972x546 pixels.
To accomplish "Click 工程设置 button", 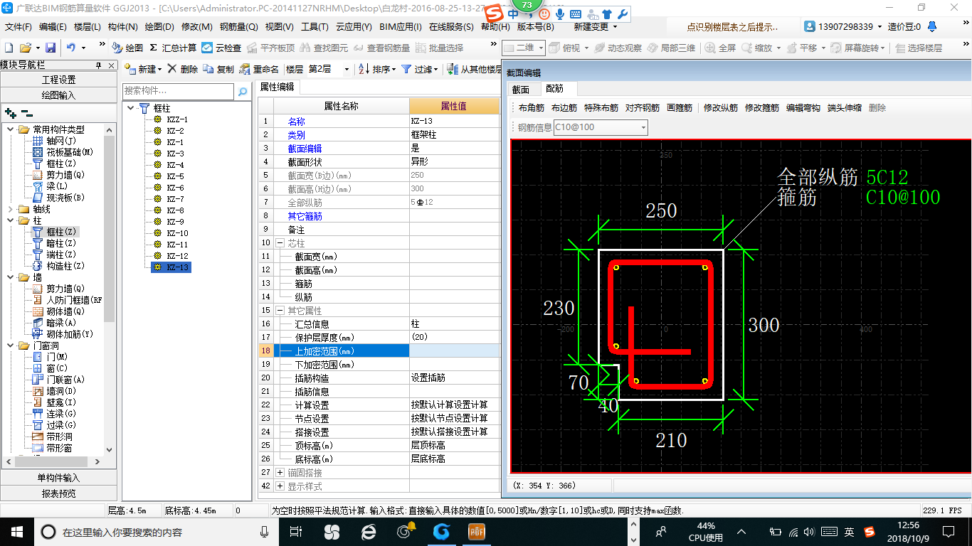I will pos(58,80).
